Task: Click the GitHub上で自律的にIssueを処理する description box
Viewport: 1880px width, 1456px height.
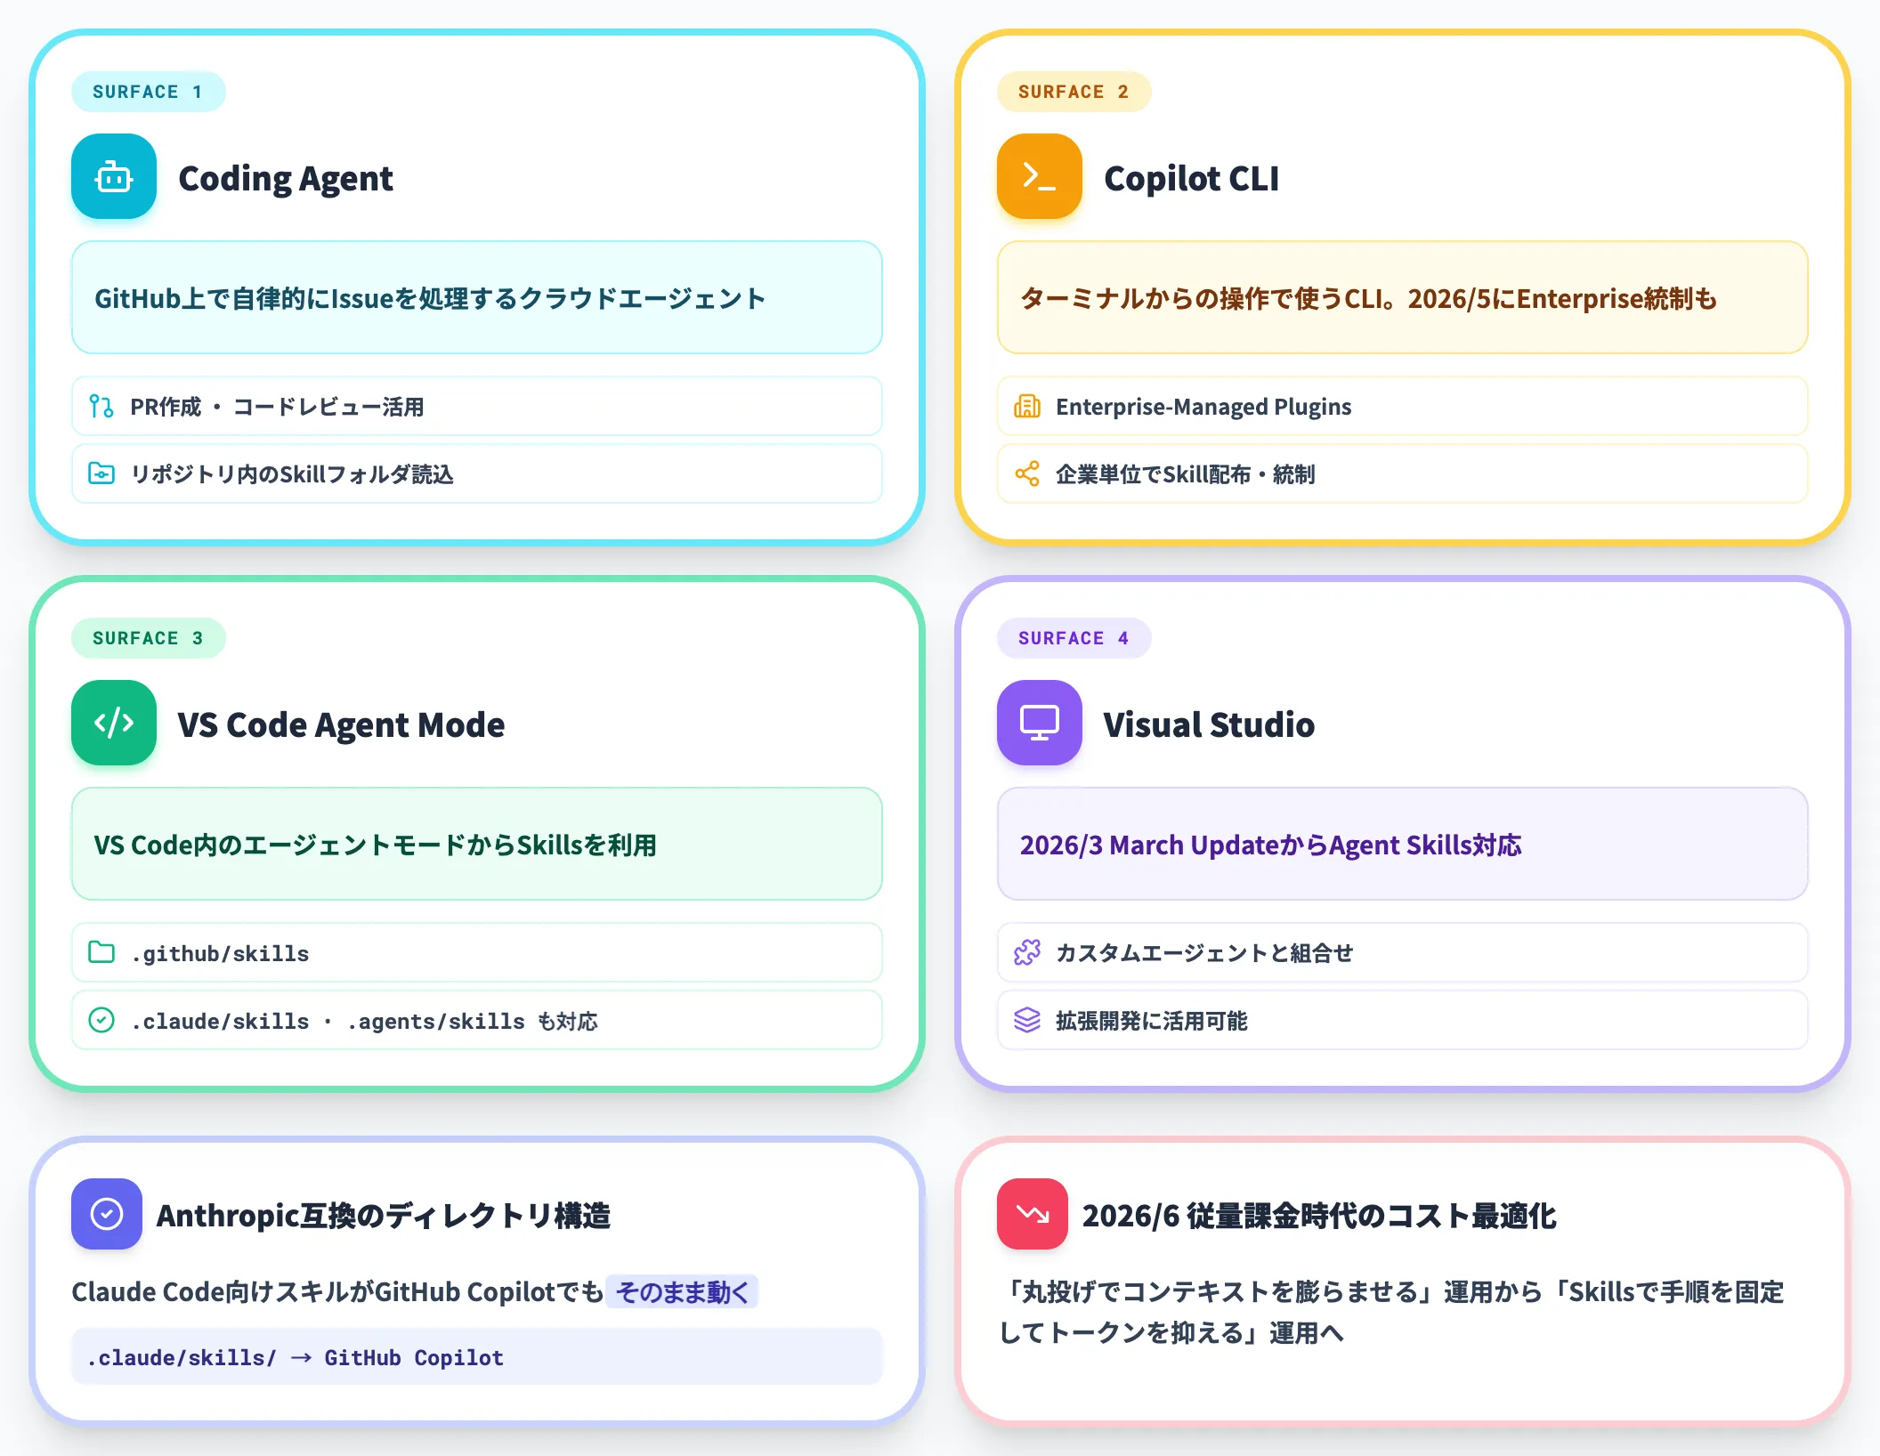Action: pyautogui.click(x=477, y=297)
